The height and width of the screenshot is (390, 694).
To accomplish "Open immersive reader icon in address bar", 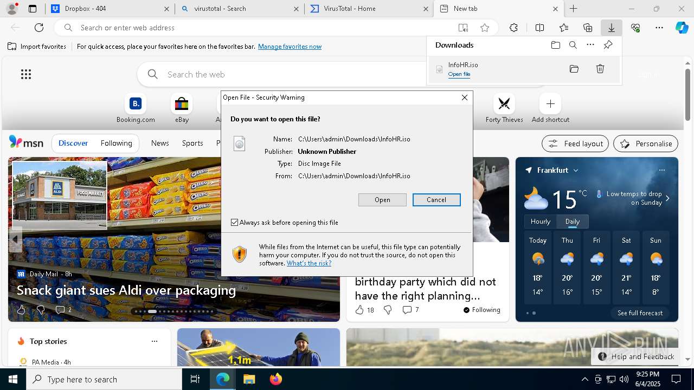I will [x=462, y=28].
